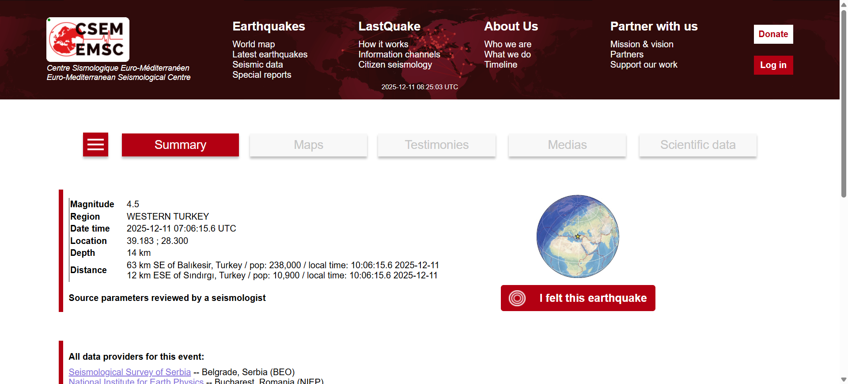Open Latest earthquakes link
Image resolution: width=848 pixels, height=384 pixels.
pyautogui.click(x=270, y=54)
